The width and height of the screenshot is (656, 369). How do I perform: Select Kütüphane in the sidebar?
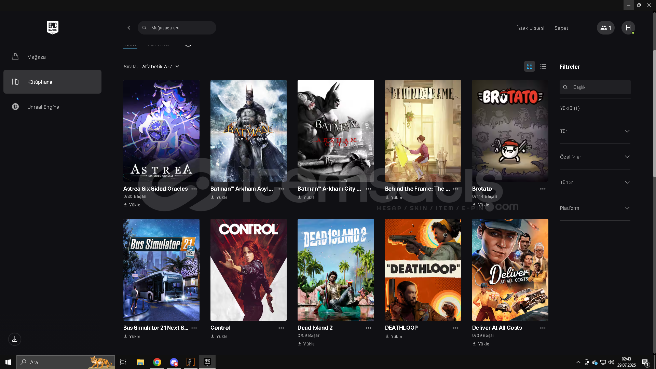[52, 82]
